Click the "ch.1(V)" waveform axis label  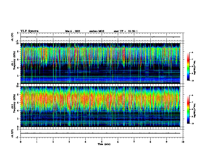12,37
